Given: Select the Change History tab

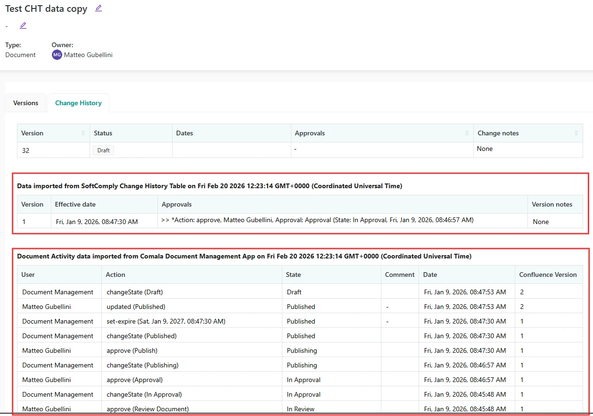Looking at the screenshot, I should click(x=78, y=103).
